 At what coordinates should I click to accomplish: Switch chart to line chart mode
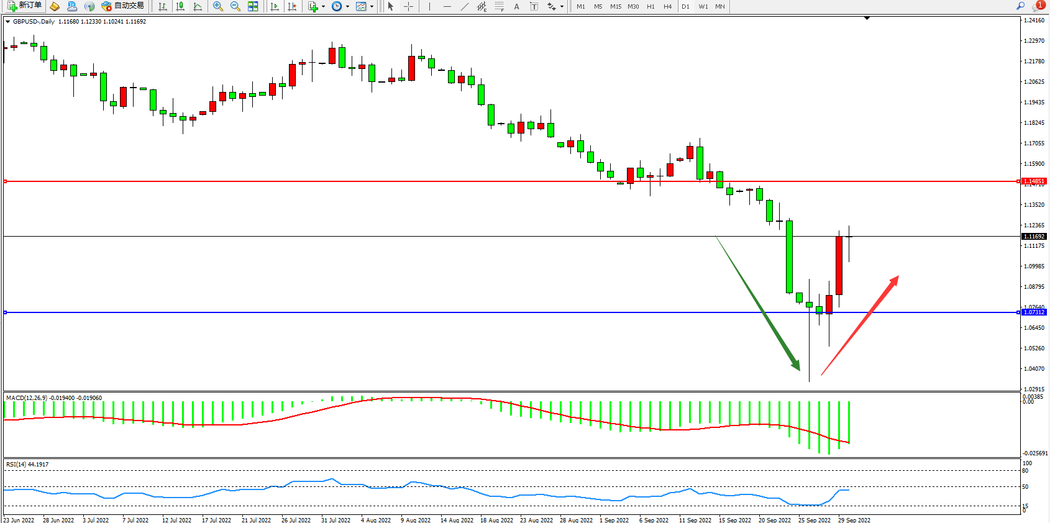[198, 6]
